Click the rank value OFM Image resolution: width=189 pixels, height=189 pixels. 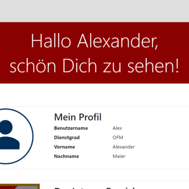pyautogui.click(x=118, y=137)
